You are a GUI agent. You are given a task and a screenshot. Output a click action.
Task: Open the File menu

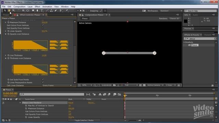point(4,6)
